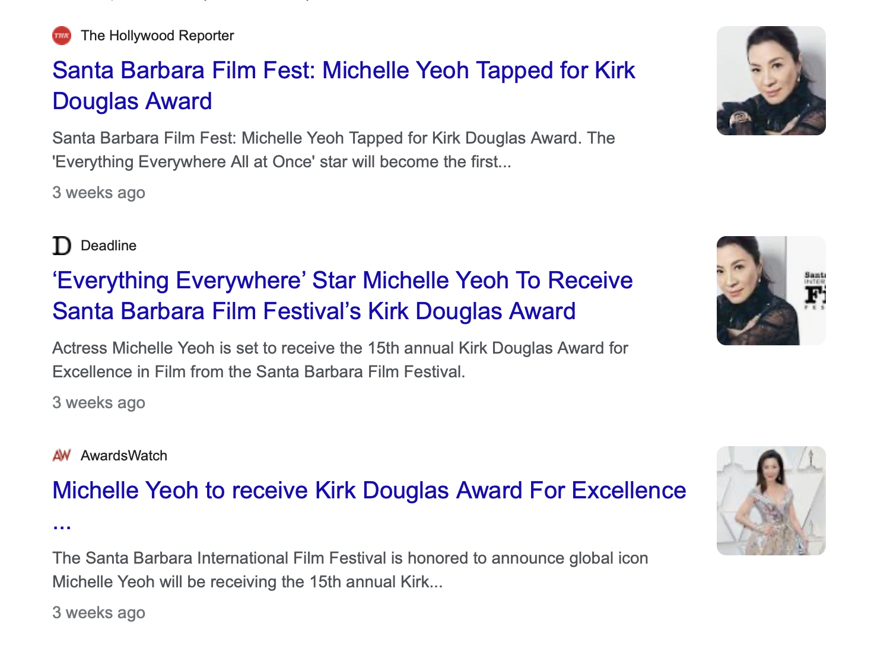Click '3 weeks ago' under Deadline result
Image resolution: width=890 pixels, height=655 pixels.
coord(98,403)
